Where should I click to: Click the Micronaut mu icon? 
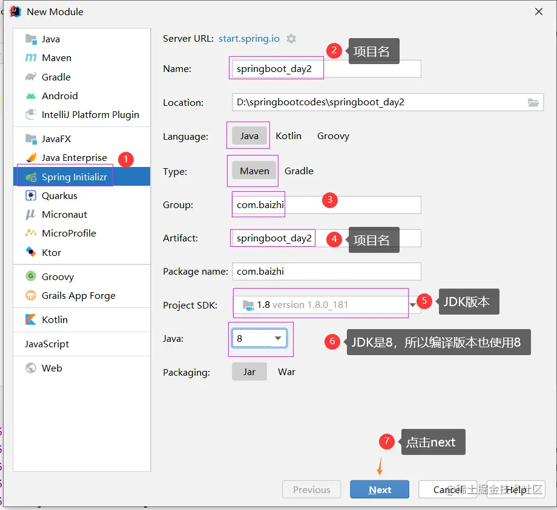point(31,214)
